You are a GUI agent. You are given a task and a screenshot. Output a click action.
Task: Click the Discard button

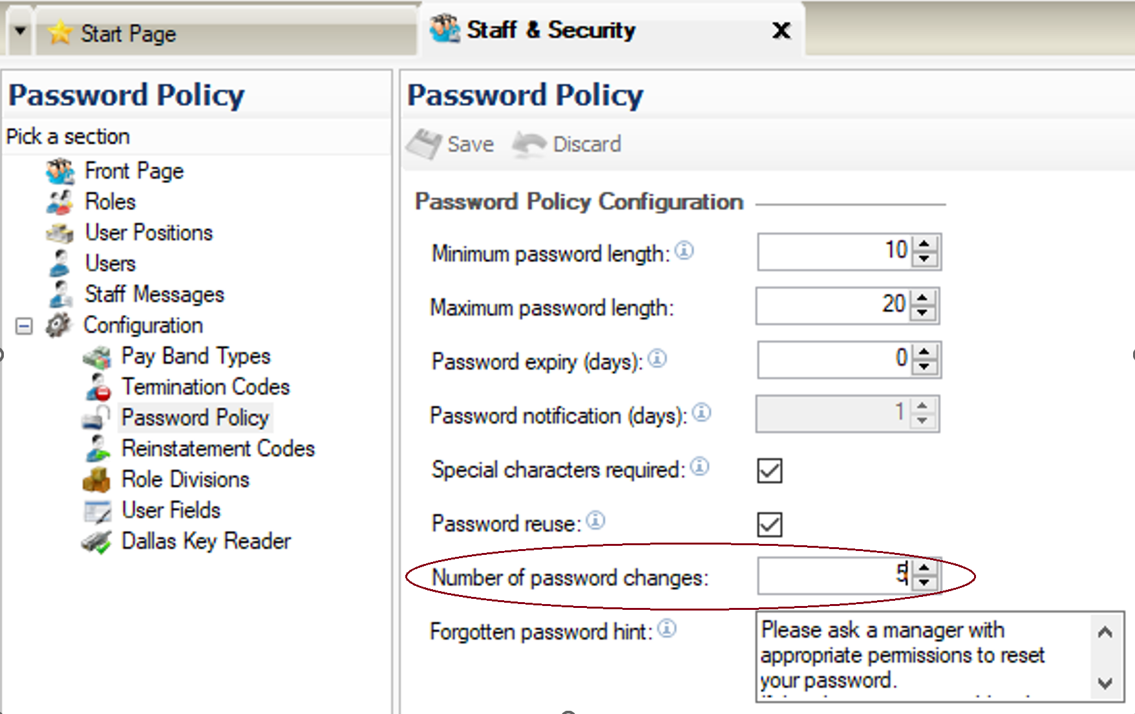tap(567, 144)
